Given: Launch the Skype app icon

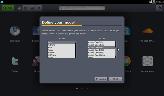Looking at the screenshot, I should click(127, 31).
